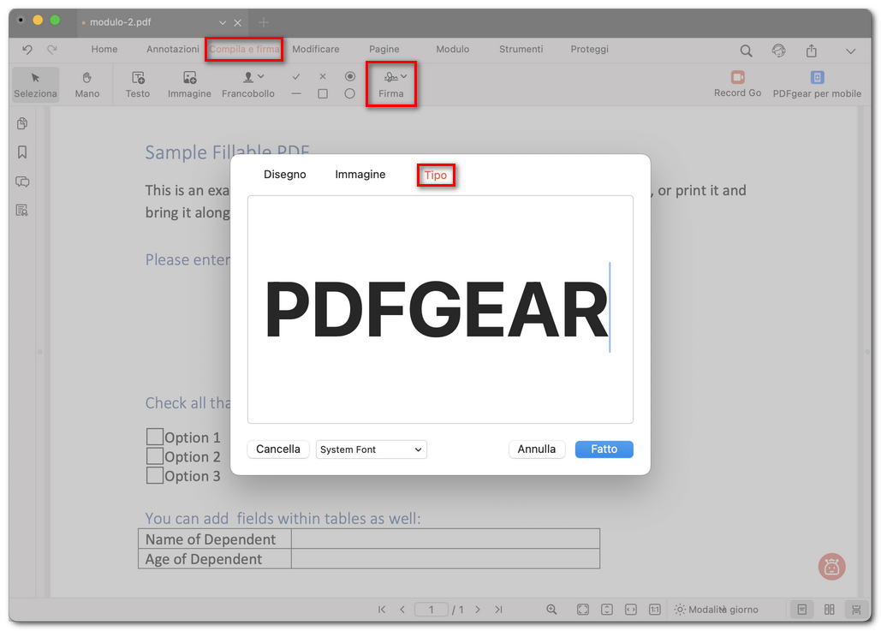Image resolution: width=881 pixels, height=631 pixels.
Task: Click the checkmark annotation tool
Action: tap(296, 75)
